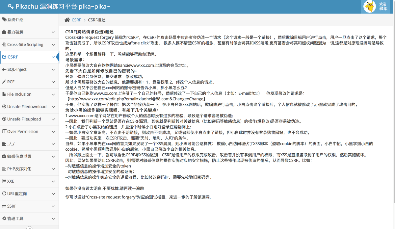395x229 pixels.
Task: Open the URL重定向 sidebar item
Action: 17,194
